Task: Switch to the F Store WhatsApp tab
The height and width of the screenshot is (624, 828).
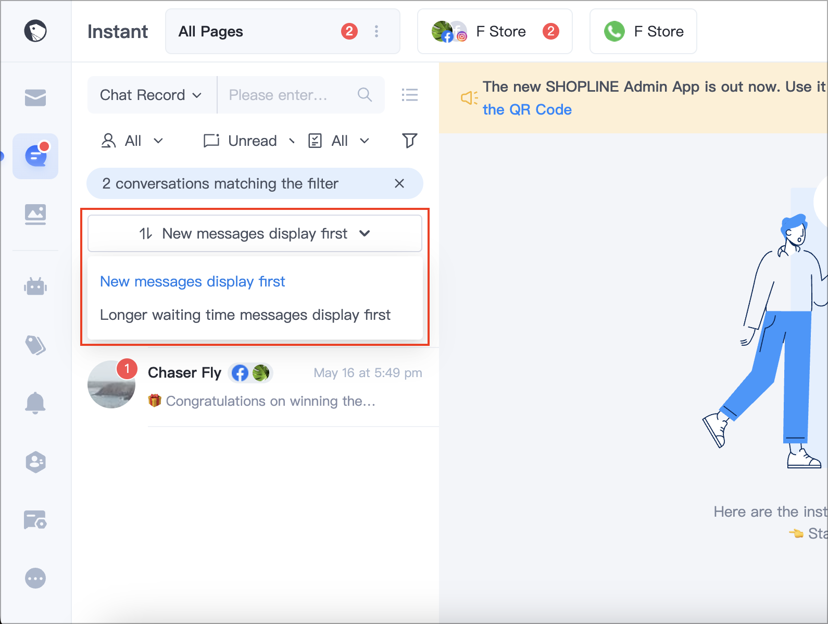Action: pyautogui.click(x=643, y=31)
